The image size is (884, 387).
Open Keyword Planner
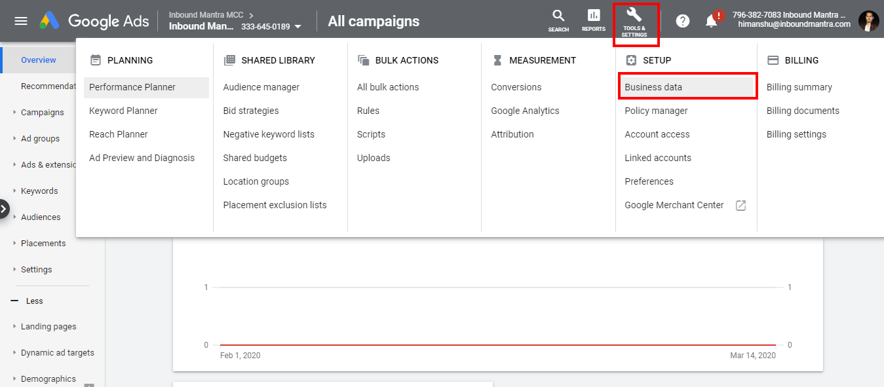tap(123, 111)
